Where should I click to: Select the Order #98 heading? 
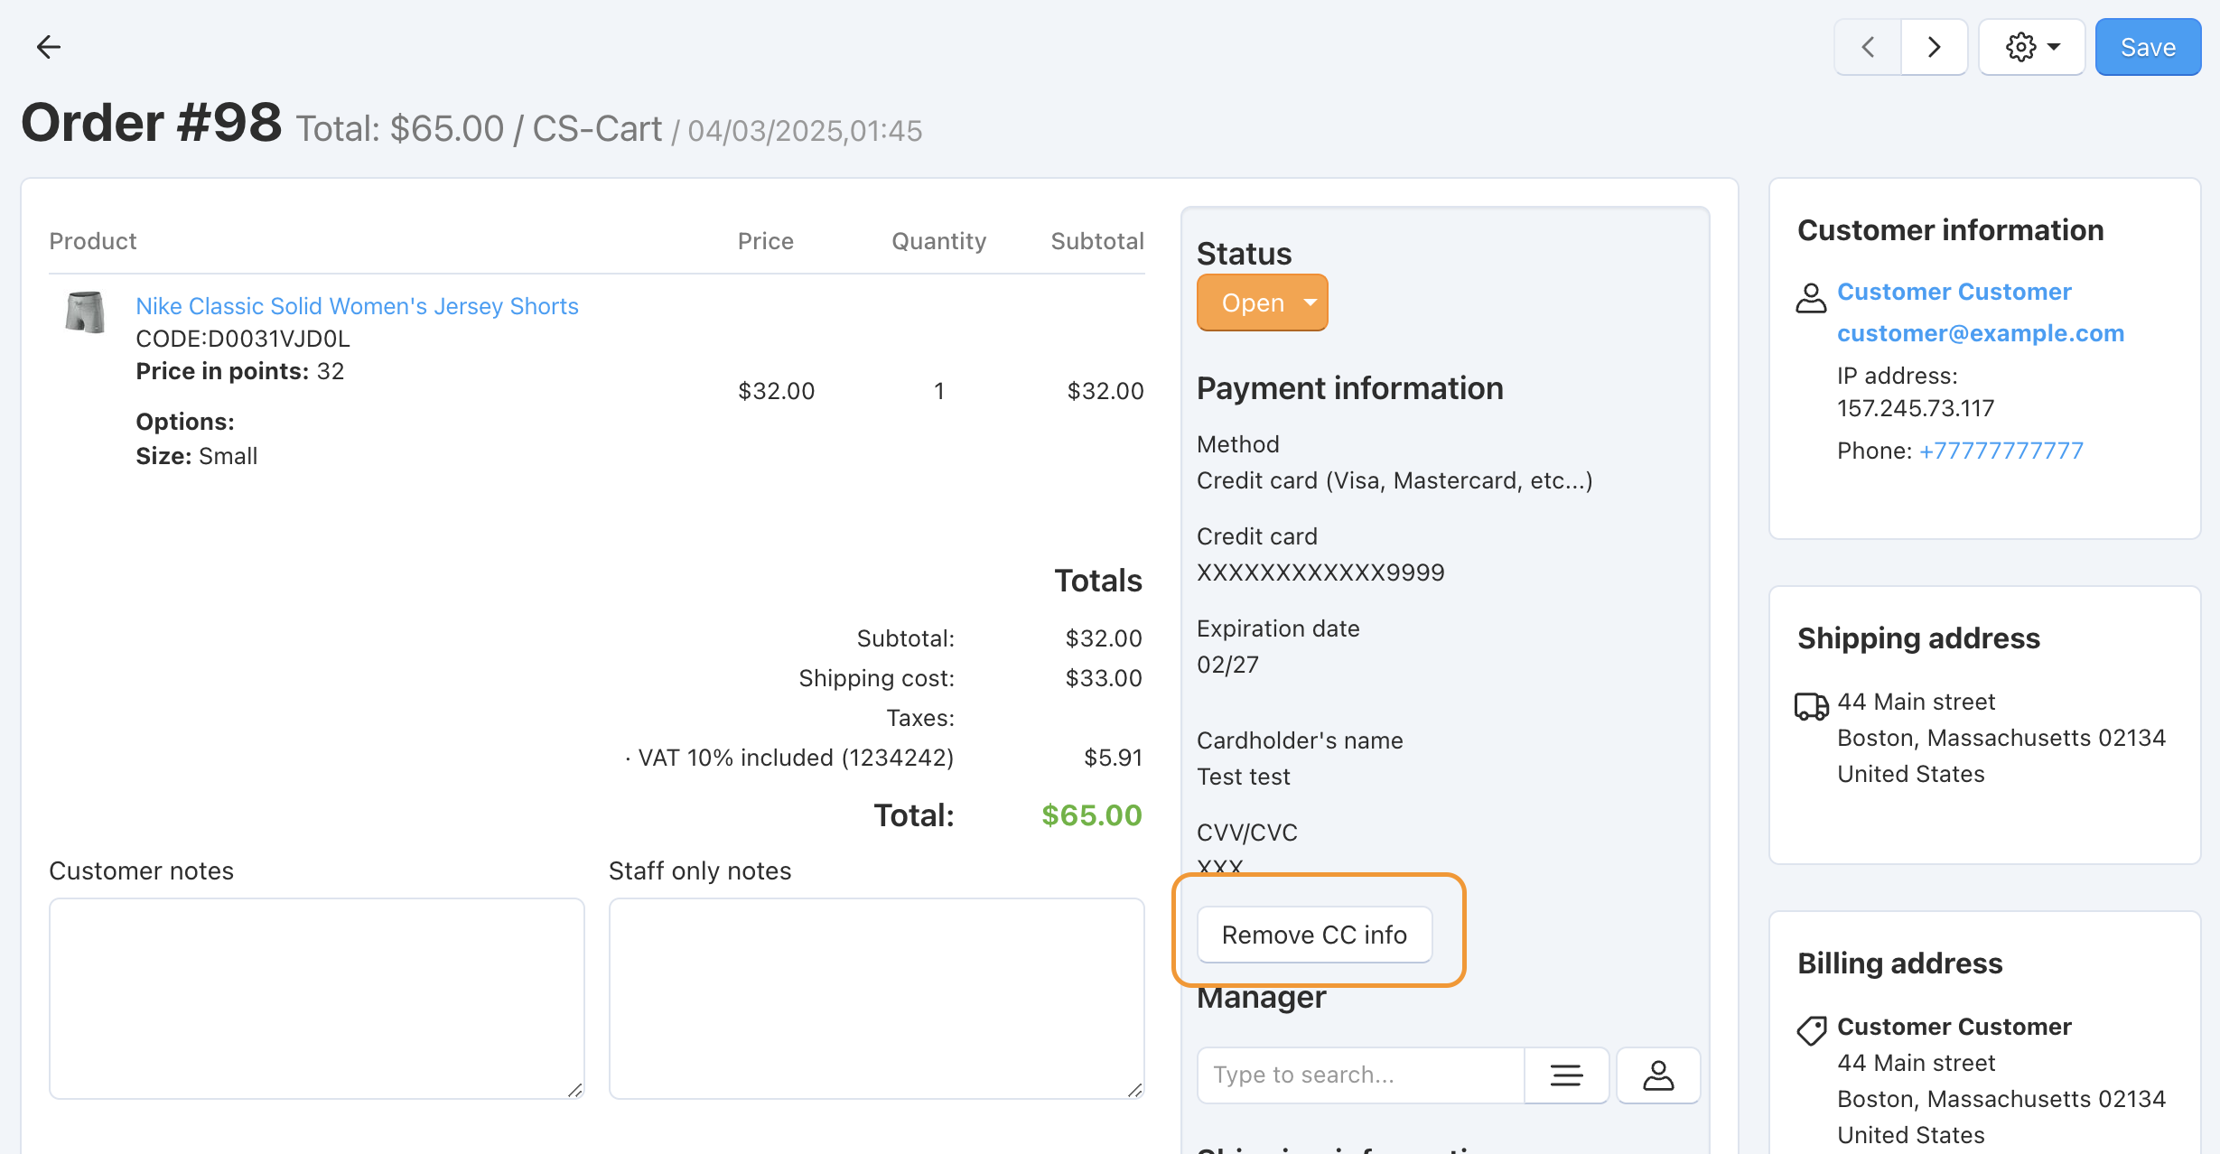151,123
